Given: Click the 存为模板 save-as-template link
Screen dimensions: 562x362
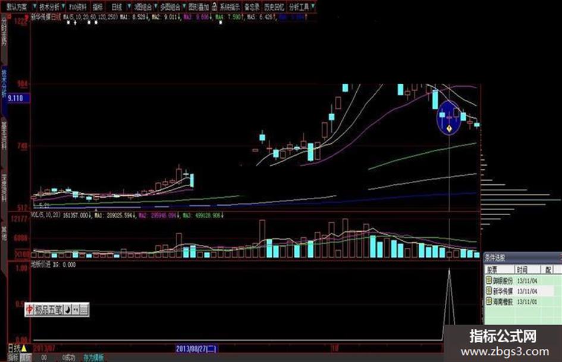Looking at the screenshot, I should [x=93, y=357].
